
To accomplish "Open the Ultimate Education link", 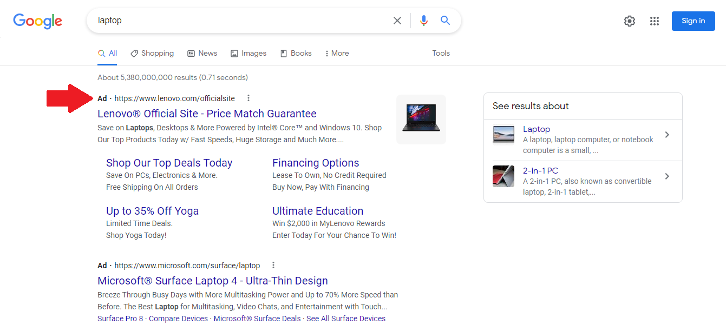I will (x=318, y=211).
